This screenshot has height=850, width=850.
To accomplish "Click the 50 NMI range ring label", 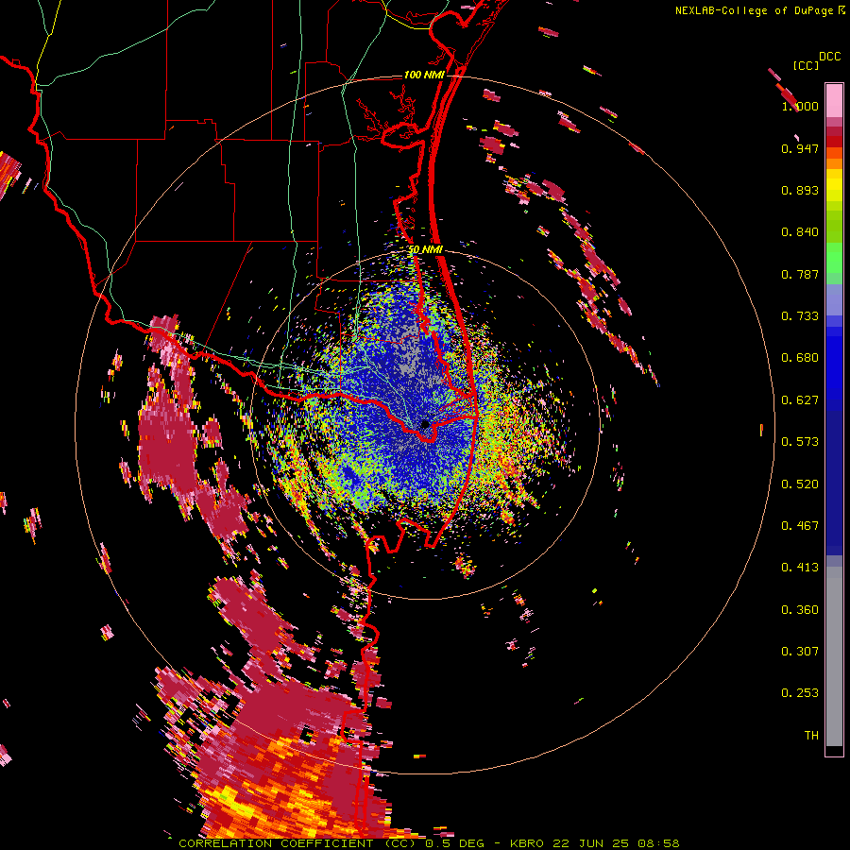I will (x=425, y=250).
